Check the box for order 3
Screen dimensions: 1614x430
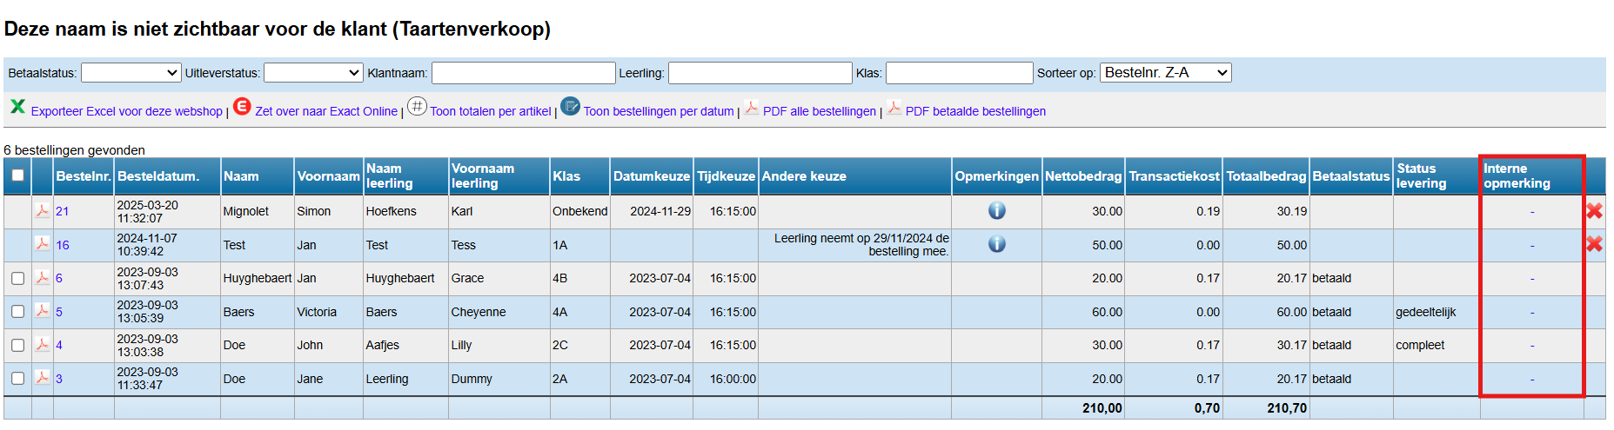(x=17, y=378)
